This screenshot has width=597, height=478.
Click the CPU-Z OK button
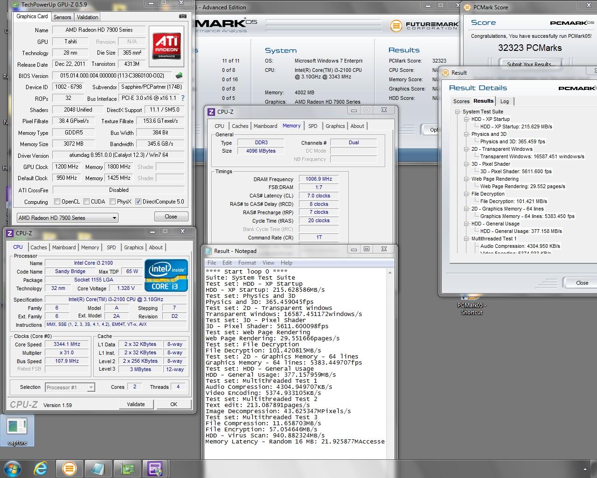point(174,404)
